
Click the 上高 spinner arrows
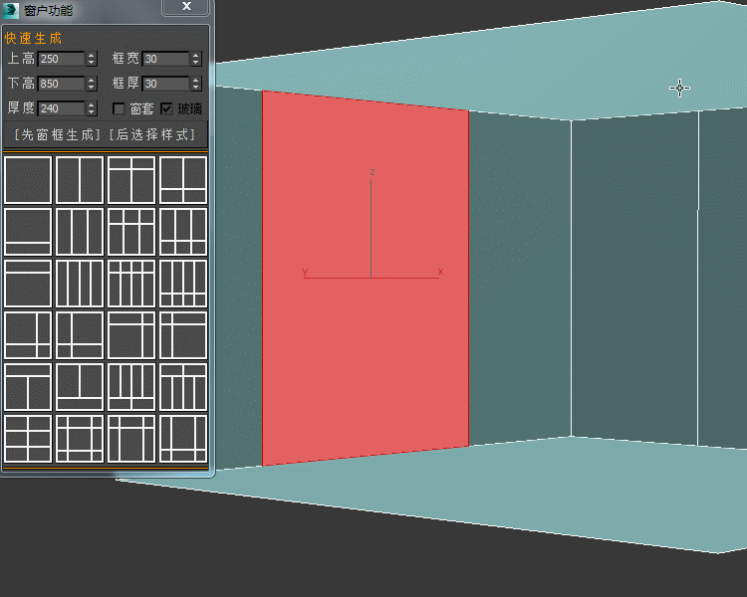coord(92,59)
